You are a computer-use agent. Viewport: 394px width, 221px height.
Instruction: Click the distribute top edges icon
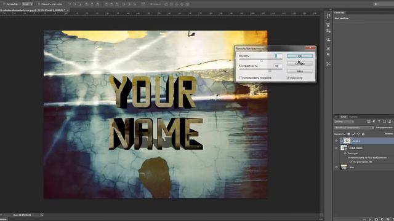coord(106,4)
